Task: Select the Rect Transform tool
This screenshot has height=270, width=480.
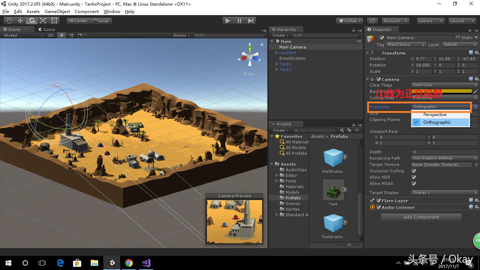Action: [x=54, y=20]
